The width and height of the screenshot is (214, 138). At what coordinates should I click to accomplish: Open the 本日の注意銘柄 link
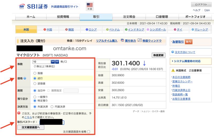coord(181,77)
